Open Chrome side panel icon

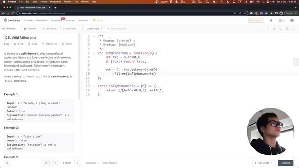click(276, 14)
